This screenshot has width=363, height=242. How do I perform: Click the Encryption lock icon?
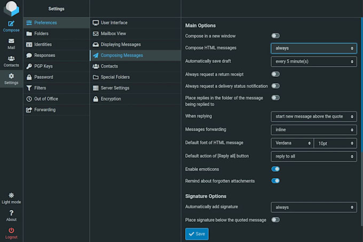click(96, 99)
